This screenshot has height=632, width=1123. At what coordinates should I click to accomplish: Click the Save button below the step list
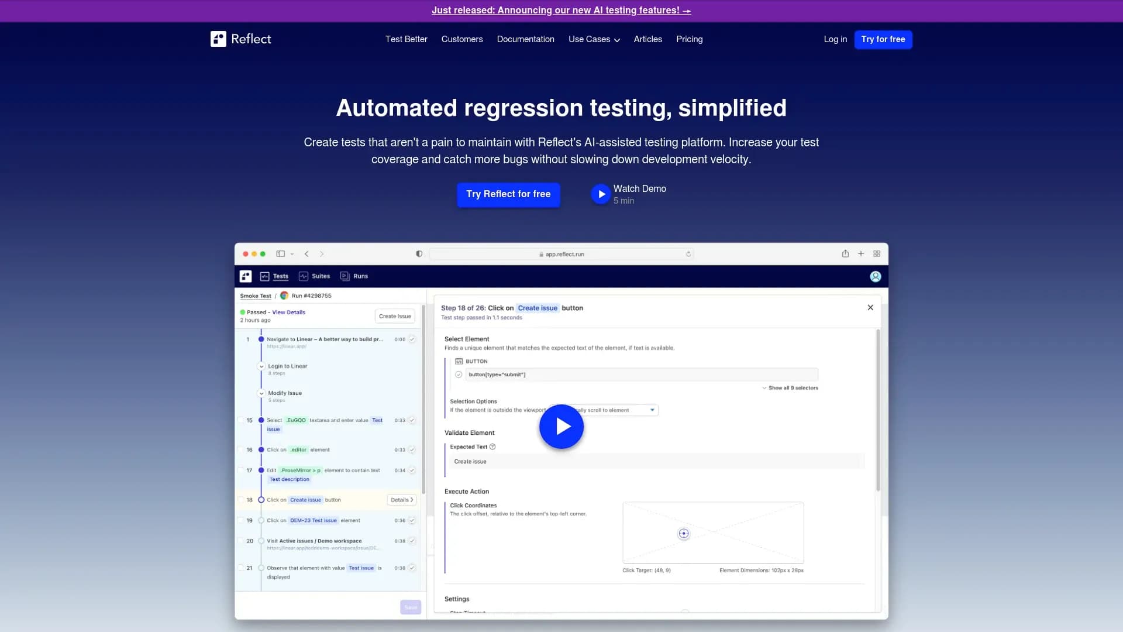point(411,607)
